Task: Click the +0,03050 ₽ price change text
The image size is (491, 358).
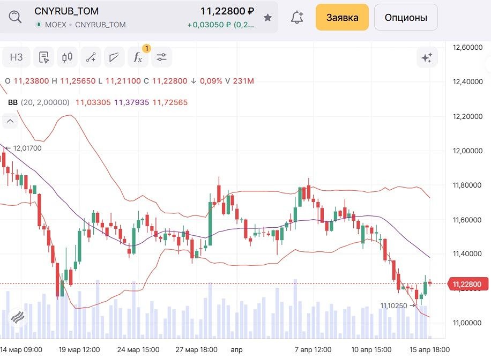Action: pos(220,25)
